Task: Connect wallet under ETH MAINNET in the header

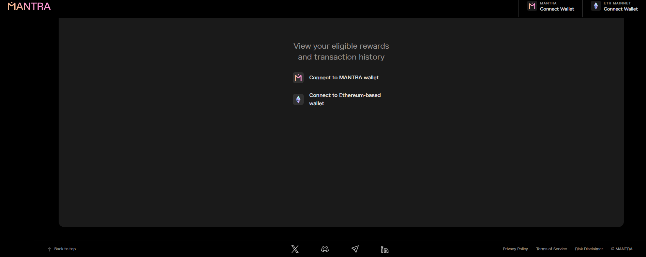Action: [620, 9]
